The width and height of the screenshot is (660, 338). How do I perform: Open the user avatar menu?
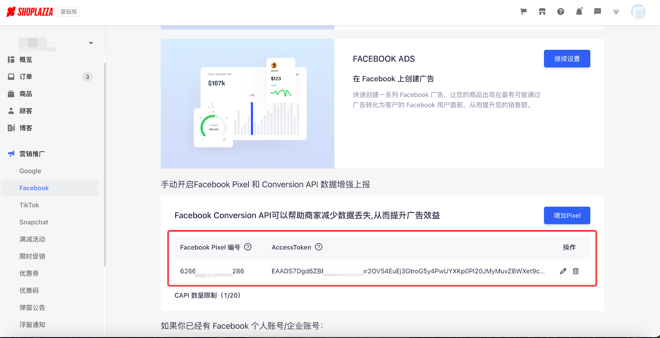pos(638,12)
